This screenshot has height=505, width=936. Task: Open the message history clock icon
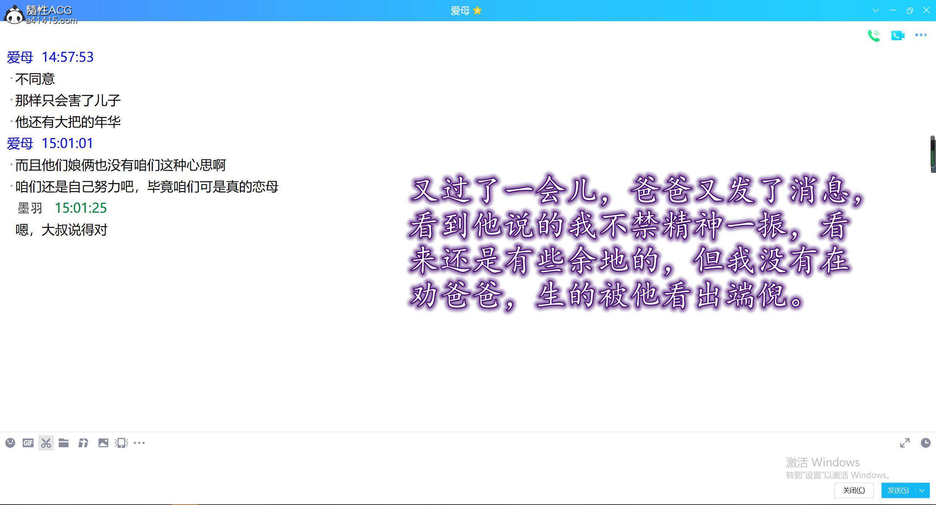pyautogui.click(x=925, y=443)
